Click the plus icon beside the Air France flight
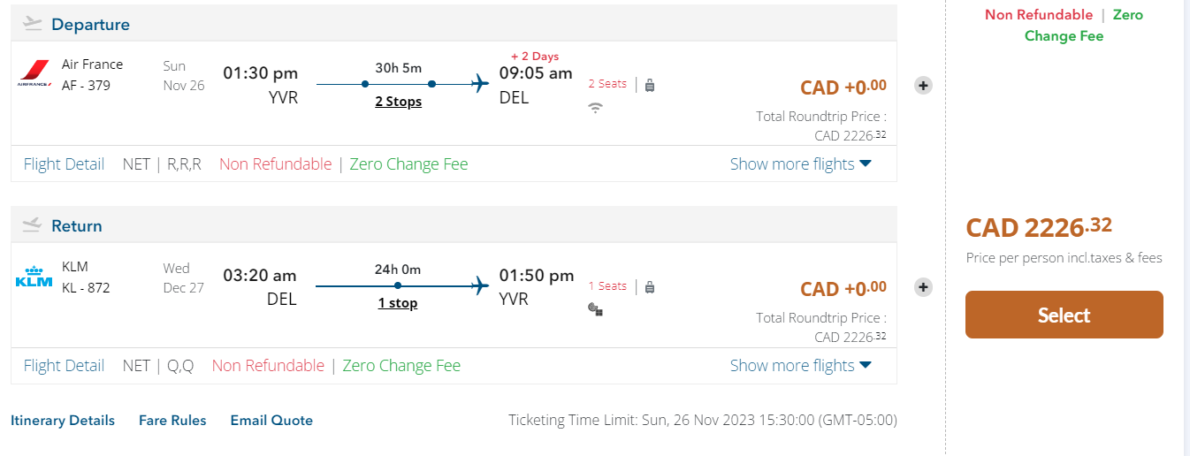Viewport: 1190px width, 456px height. 923,86
